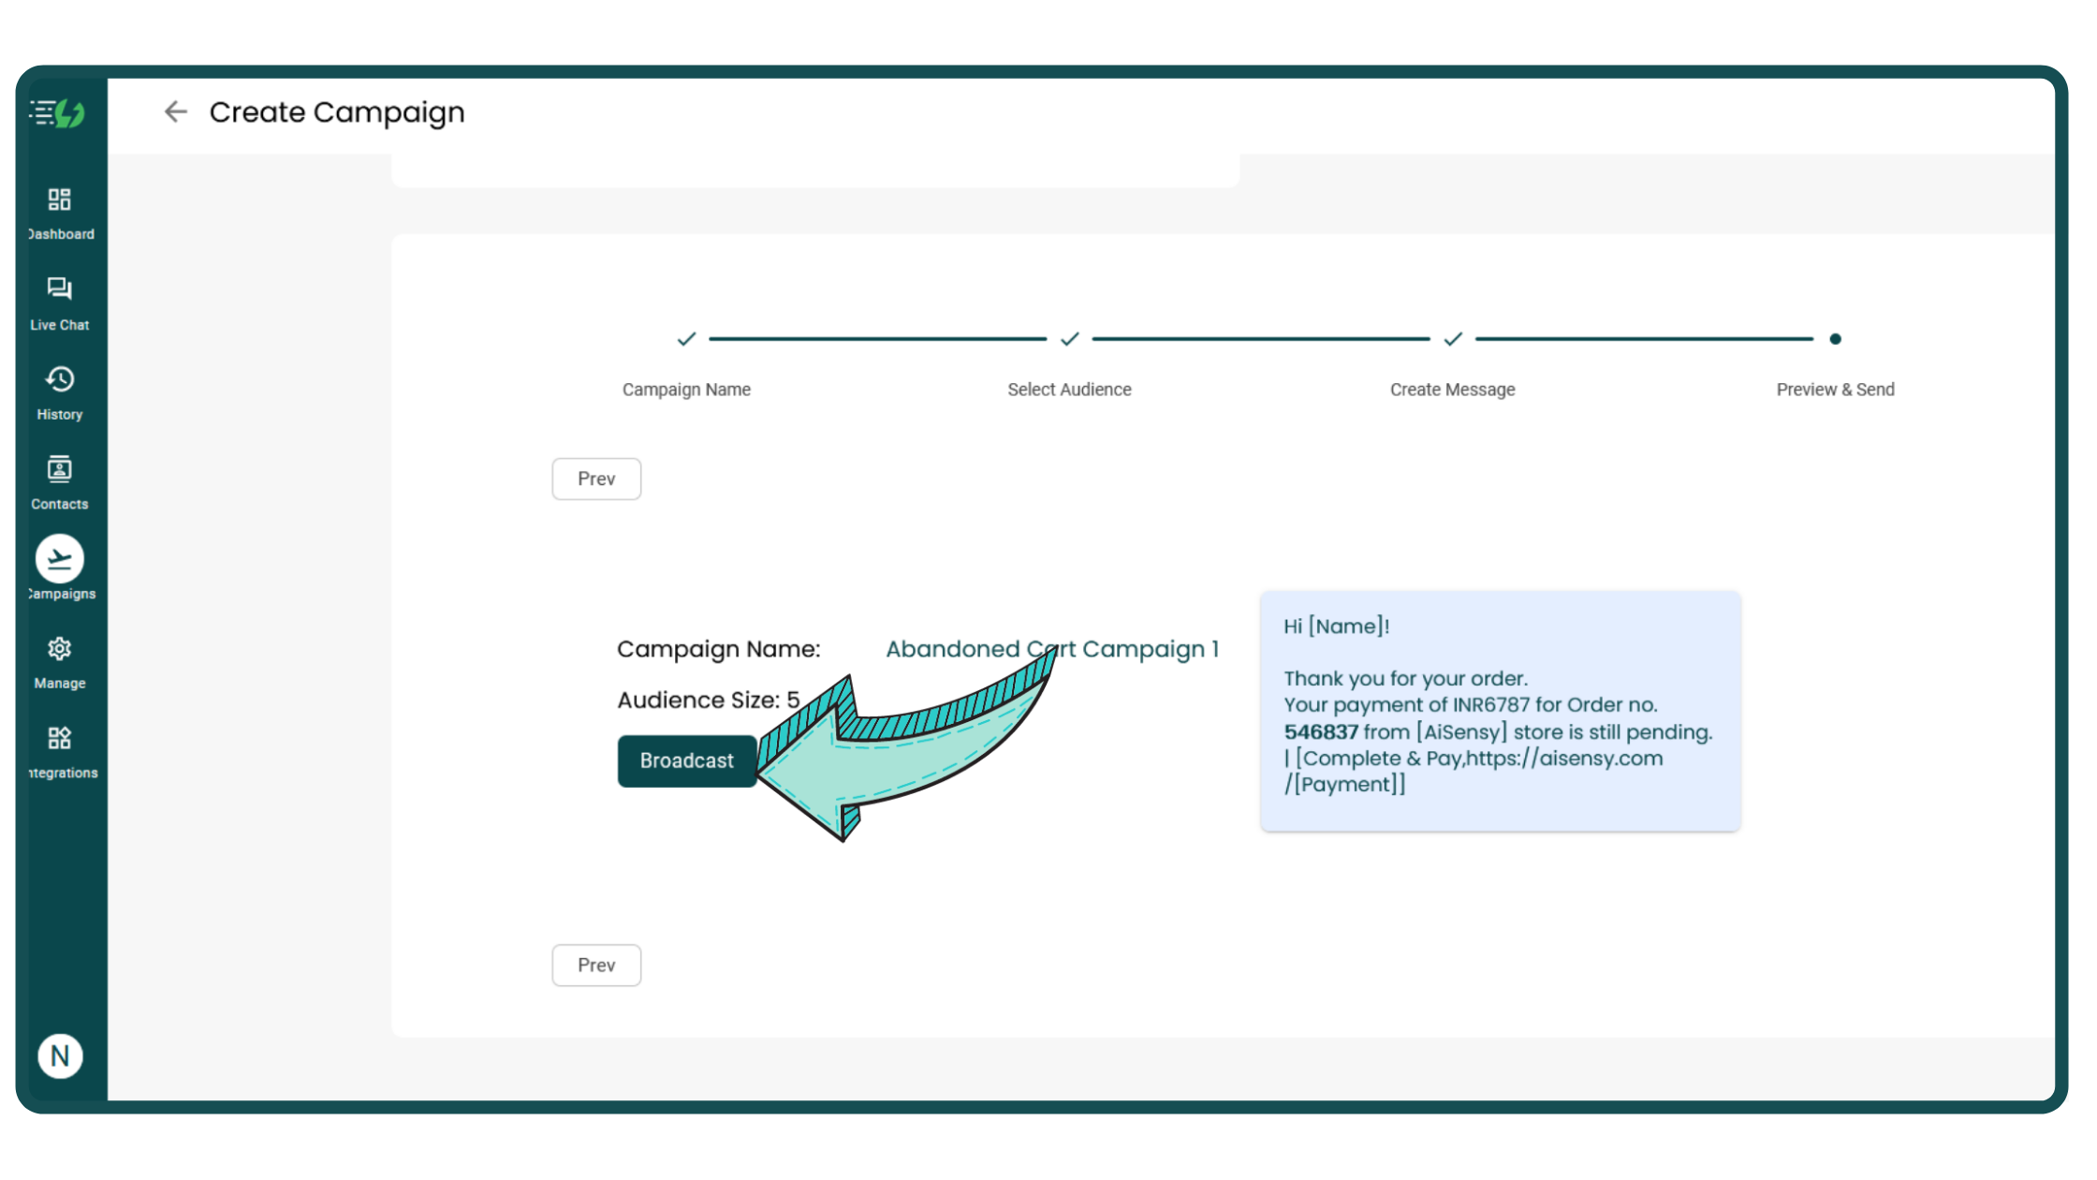Click the Abandoned Cart Campaign 1 name
2097x1180 pixels.
(x=1052, y=649)
